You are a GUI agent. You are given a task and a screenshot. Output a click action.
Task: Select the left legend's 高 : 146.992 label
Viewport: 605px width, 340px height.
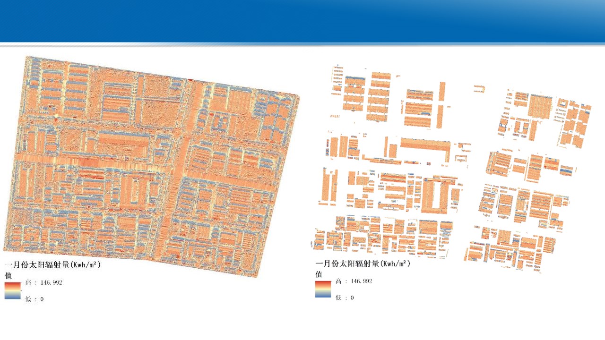pyautogui.click(x=43, y=283)
